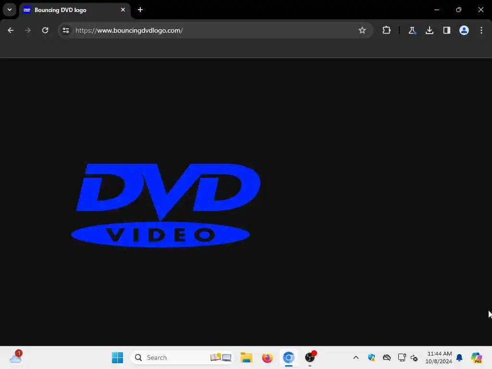Open the notification bell icon
Viewport: 492px width, 369px height.
pyautogui.click(x=459, y=357)
